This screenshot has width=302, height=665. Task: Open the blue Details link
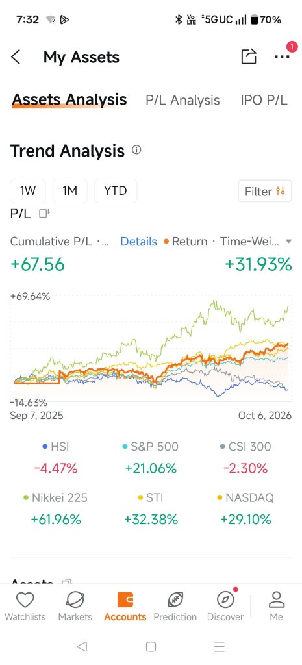pyautogui.click(x=139, y=242)
